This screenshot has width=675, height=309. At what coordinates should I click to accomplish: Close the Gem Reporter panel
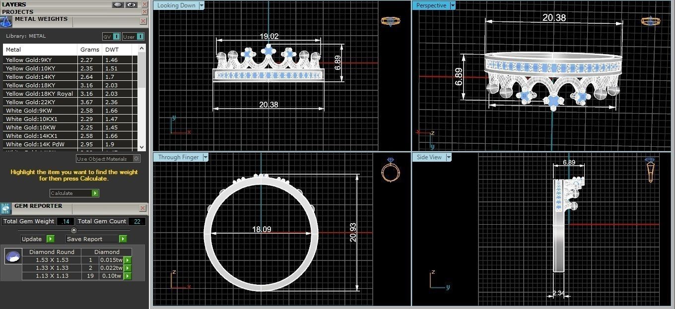click(143, 208)
